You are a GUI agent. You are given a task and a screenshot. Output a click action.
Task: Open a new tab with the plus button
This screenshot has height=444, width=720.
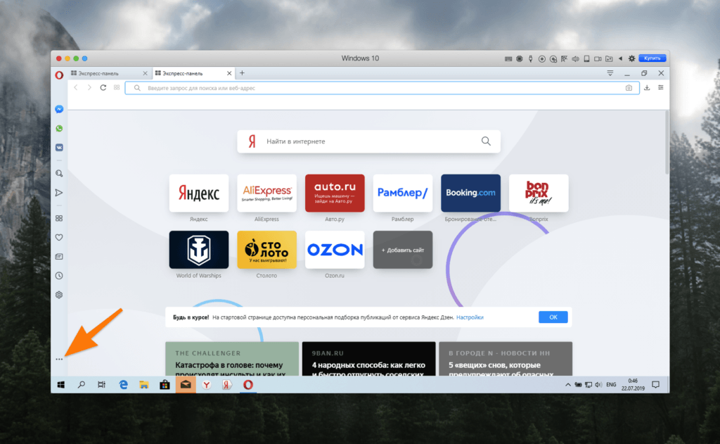pos(242,73)
